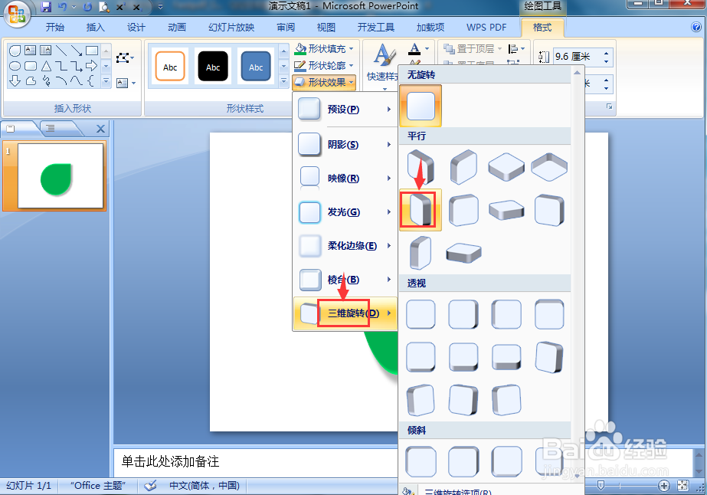Apply orange outline Abc shape style
The height and width of the screenshot is (495, 707).
click(170, 67)
